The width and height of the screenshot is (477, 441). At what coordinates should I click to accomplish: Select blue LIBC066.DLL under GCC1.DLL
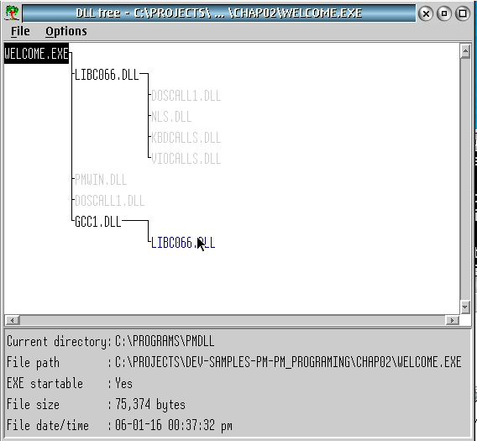pyautogui.click(x=183, y=243)
